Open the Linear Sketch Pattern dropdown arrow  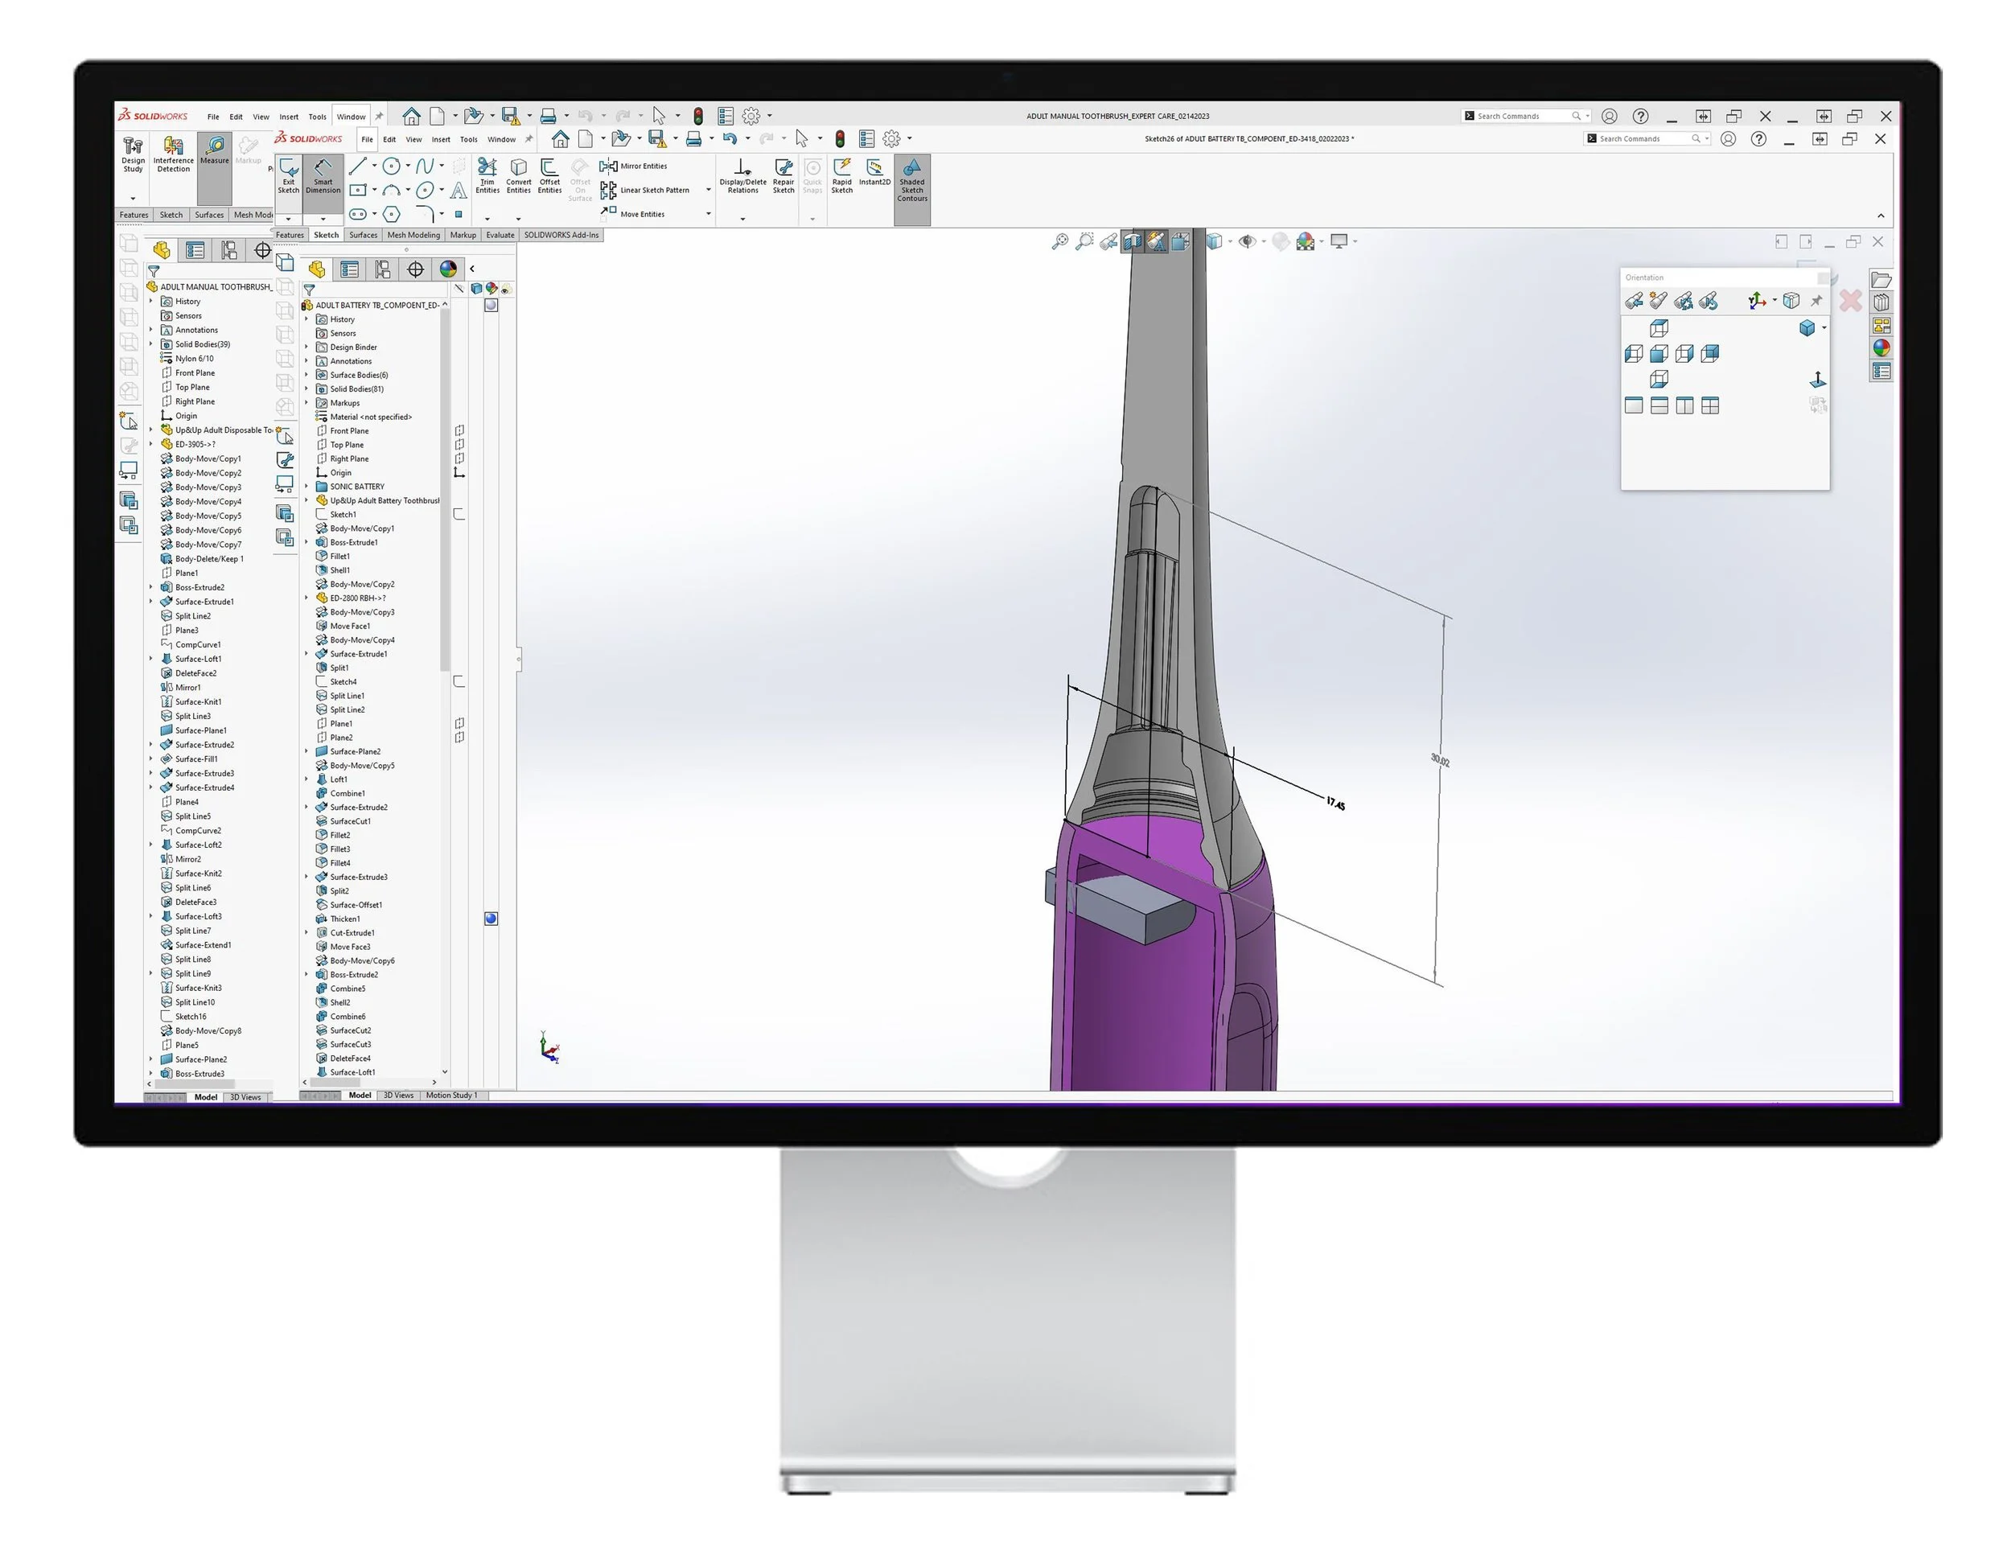click(x=709, y=191)
